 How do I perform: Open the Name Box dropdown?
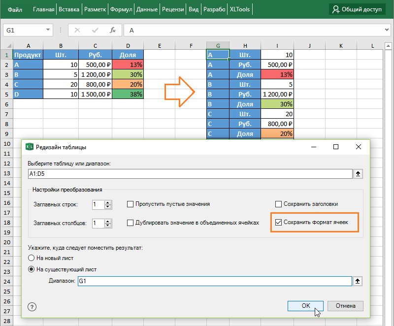click(47, 30)
